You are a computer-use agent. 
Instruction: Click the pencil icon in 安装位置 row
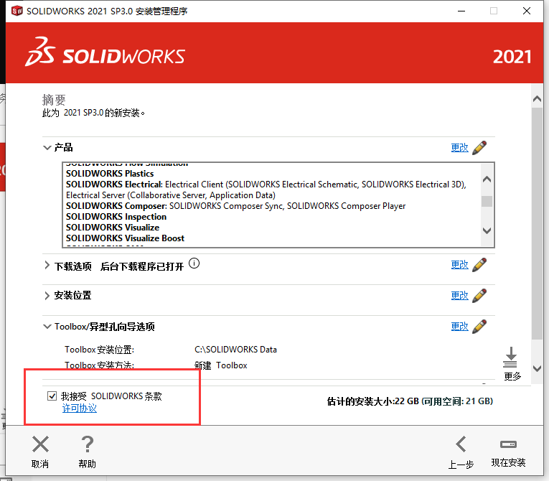[479, 296]
